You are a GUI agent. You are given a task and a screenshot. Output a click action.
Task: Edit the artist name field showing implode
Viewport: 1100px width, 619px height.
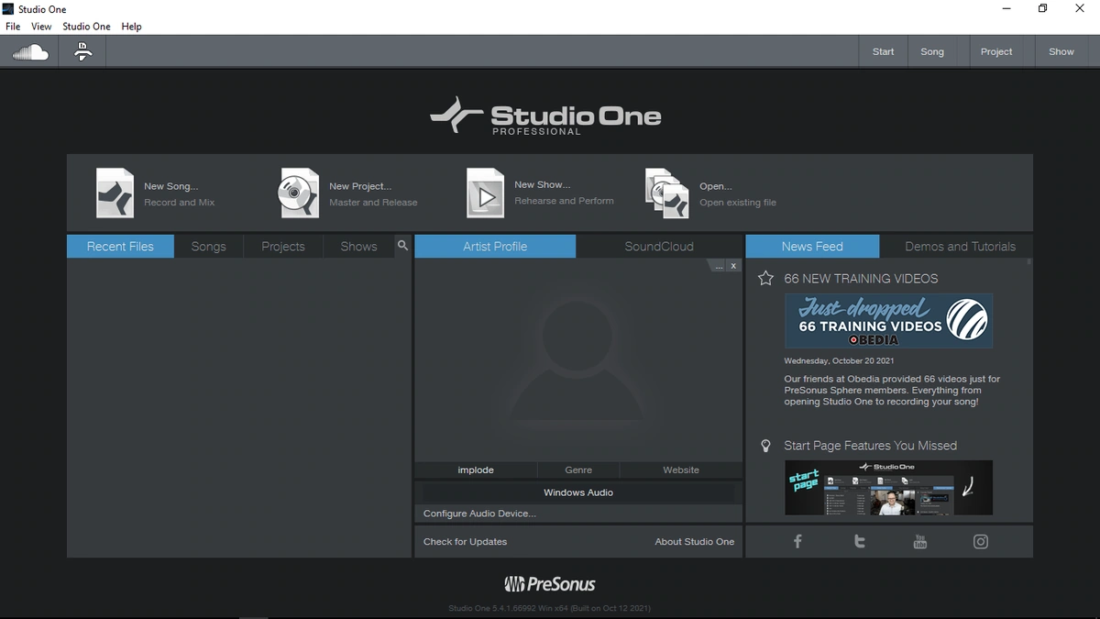476,470
